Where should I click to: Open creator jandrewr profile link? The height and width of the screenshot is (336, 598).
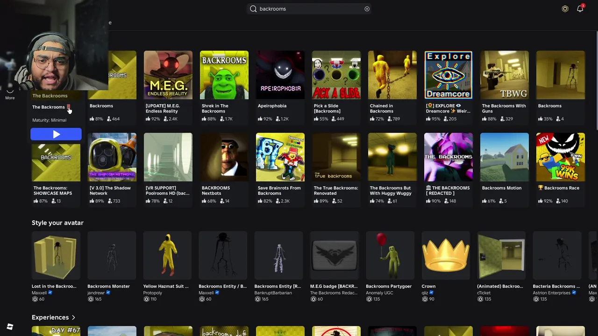96,293
